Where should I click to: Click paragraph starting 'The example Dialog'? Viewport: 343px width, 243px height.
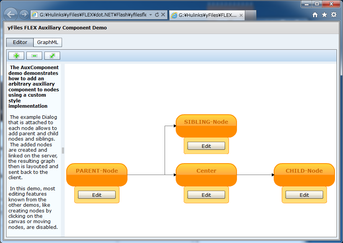point(33,147)
